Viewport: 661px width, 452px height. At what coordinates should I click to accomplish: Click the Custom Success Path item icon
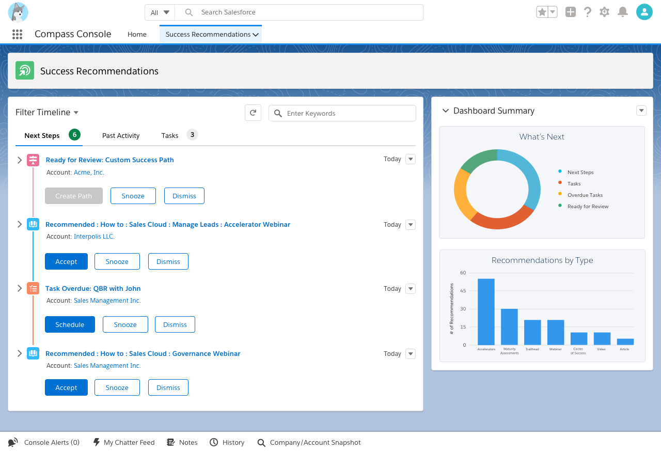33,160
